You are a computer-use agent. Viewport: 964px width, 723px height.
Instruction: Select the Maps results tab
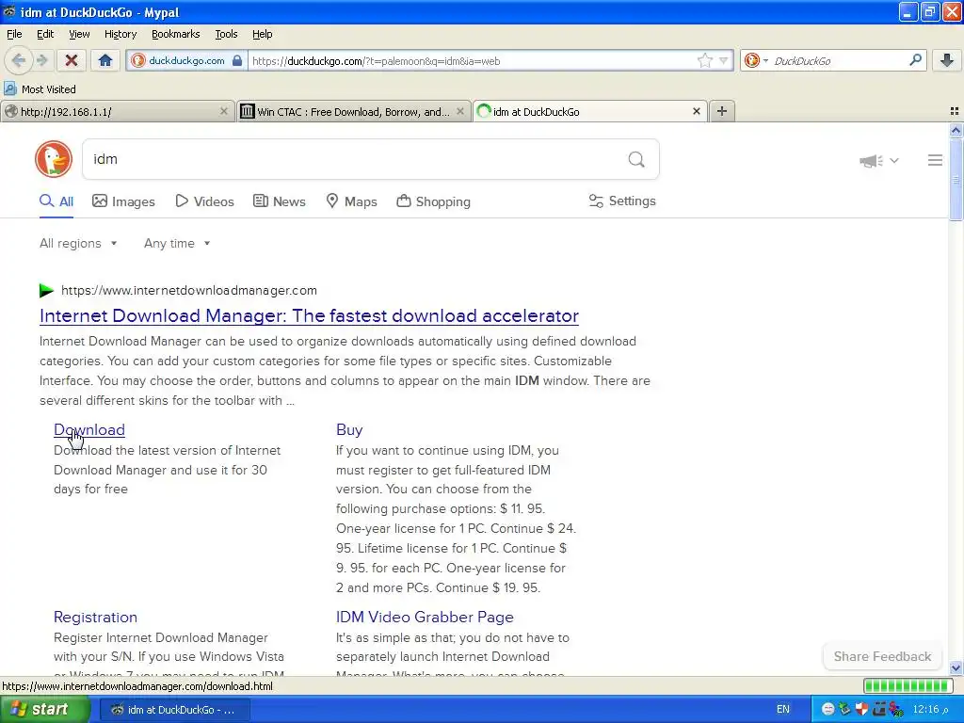point(351,201)
